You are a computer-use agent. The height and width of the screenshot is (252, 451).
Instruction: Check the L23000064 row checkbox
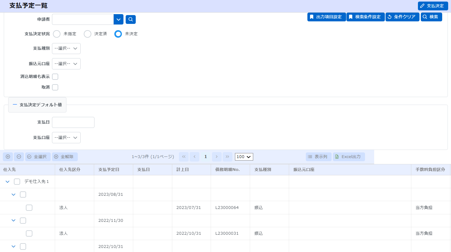(29, 208)
